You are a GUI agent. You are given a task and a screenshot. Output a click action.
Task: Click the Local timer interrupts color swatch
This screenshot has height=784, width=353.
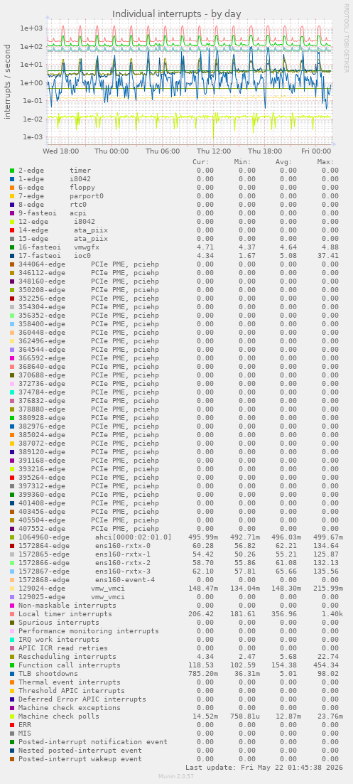click(12, 613)
